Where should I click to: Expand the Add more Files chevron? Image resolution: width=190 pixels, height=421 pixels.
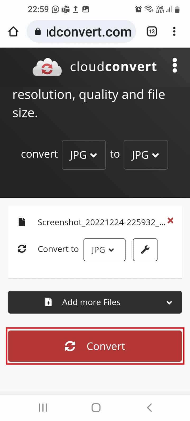click(x=169, y=302)
